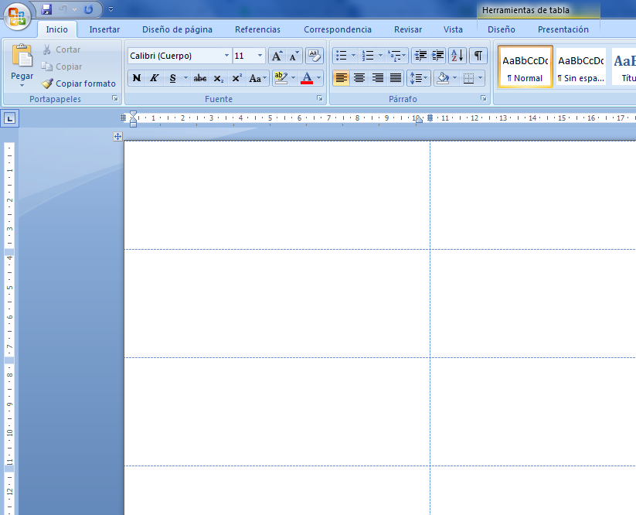Open the highlight color dropdown arrow
This screenshot has height=515, width=636.
point(293,78)
